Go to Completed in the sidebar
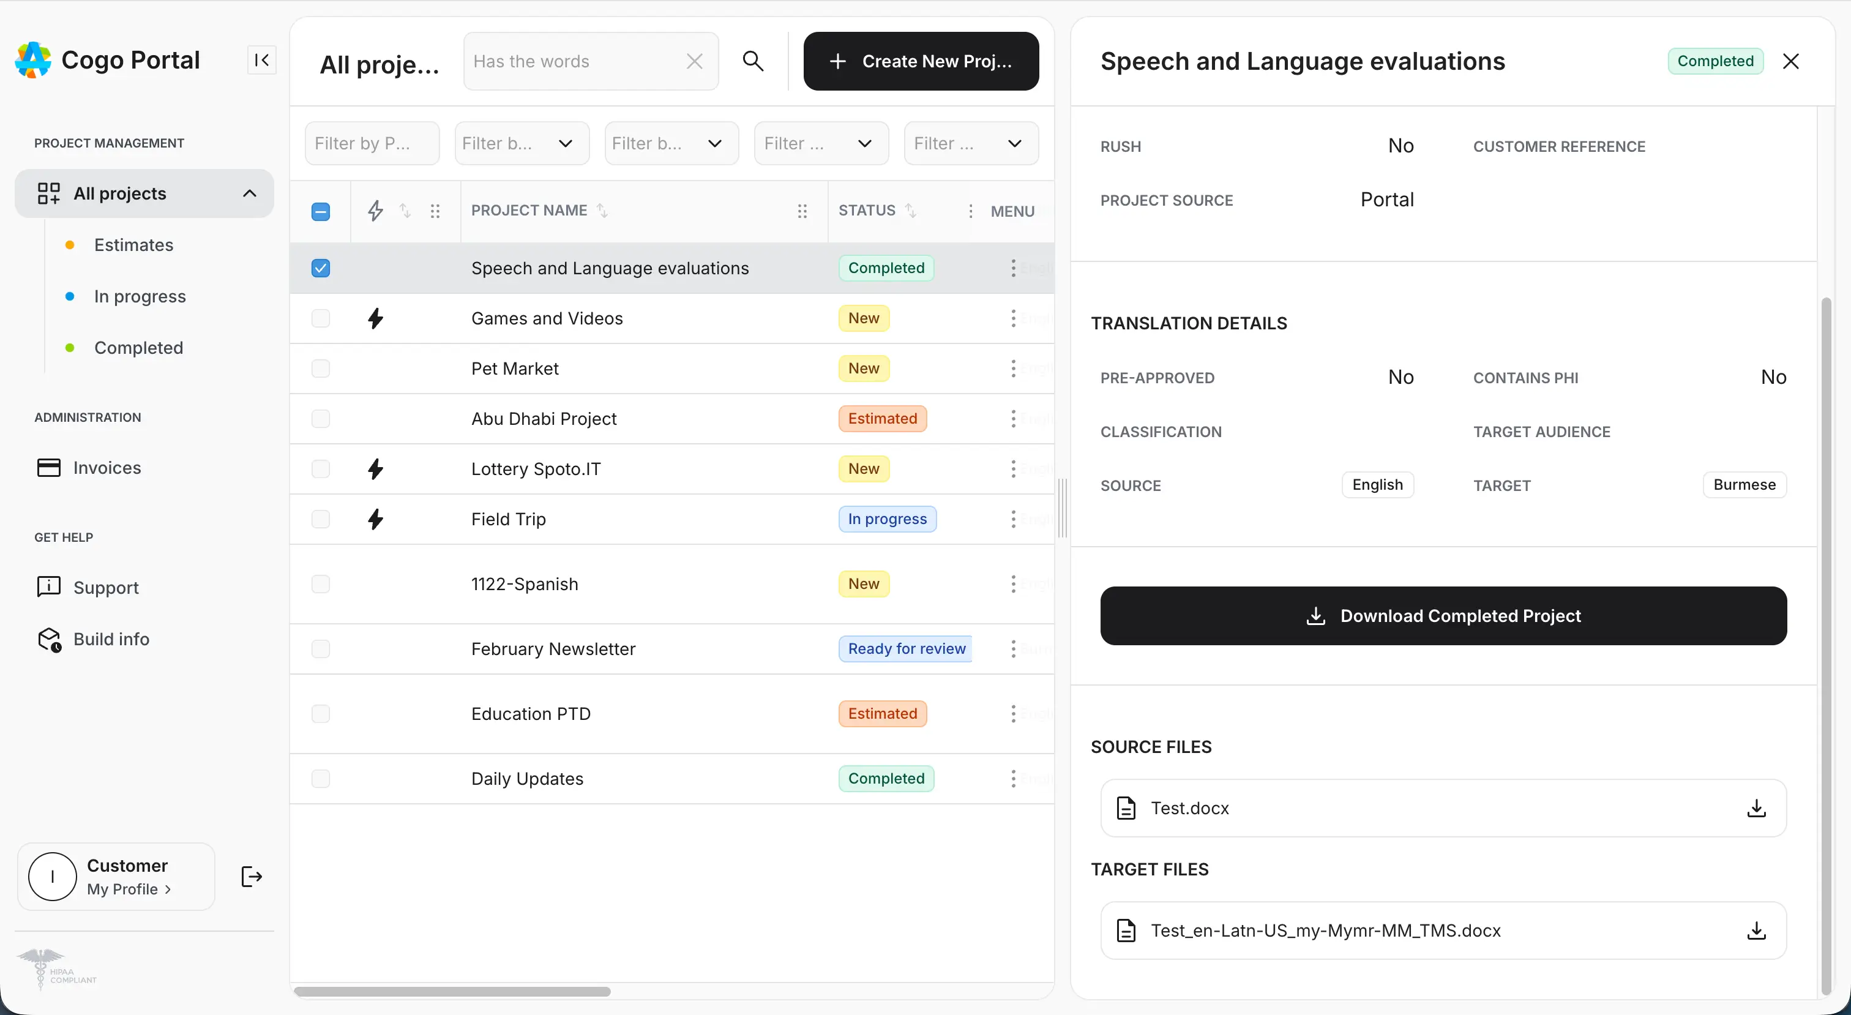 click(139, 348)
